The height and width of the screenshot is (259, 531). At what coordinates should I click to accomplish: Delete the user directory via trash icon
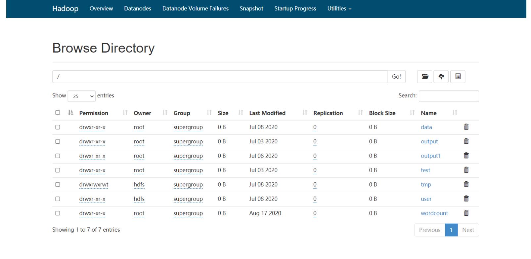(x=466, y=199)
